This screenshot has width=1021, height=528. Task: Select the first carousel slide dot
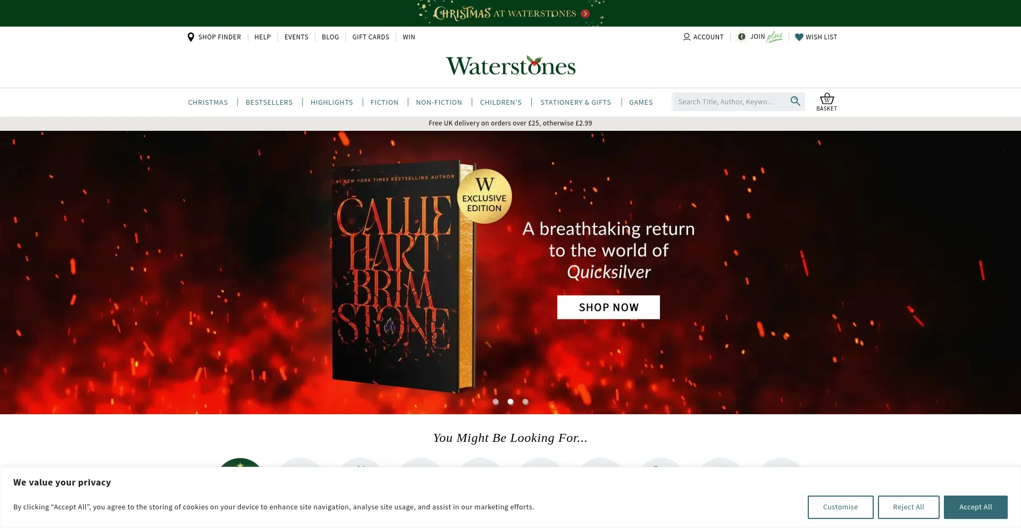[x=496, y=402]
